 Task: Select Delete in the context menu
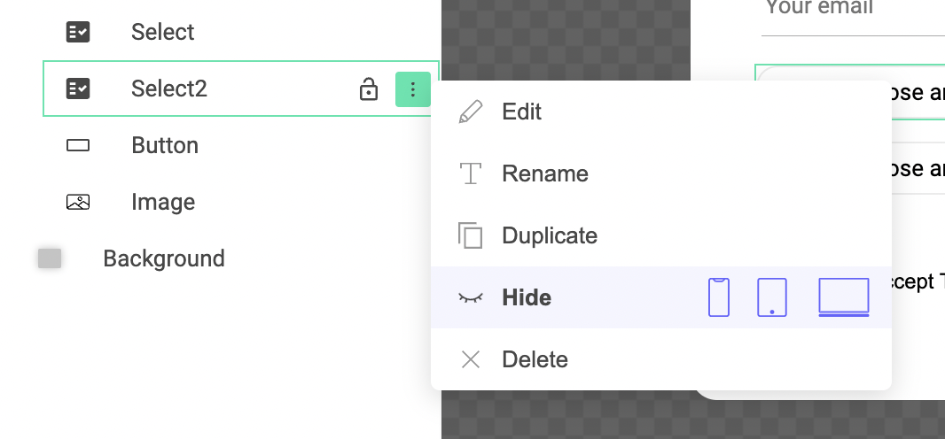535,359
